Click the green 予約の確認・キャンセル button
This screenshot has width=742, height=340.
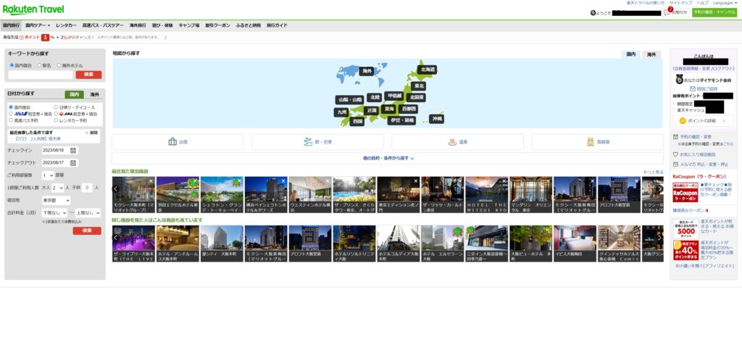(714, 12)
